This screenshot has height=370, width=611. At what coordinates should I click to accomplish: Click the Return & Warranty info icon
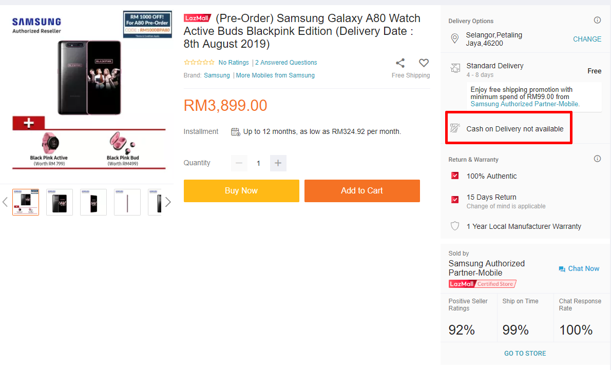[597, 159]
